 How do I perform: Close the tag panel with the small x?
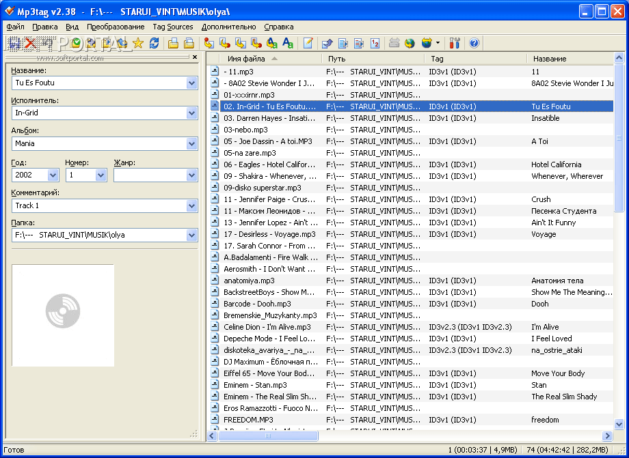coord(195,57)
